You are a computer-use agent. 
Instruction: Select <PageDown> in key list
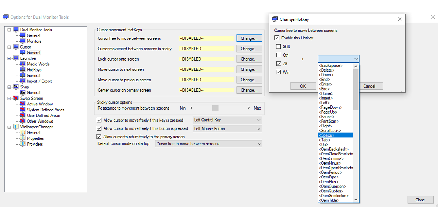click(x=335, y=107)
